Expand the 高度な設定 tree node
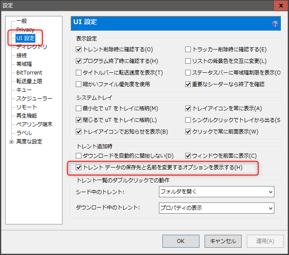Image resolution: width=289 pixels, height=255 pixels. 12,142
